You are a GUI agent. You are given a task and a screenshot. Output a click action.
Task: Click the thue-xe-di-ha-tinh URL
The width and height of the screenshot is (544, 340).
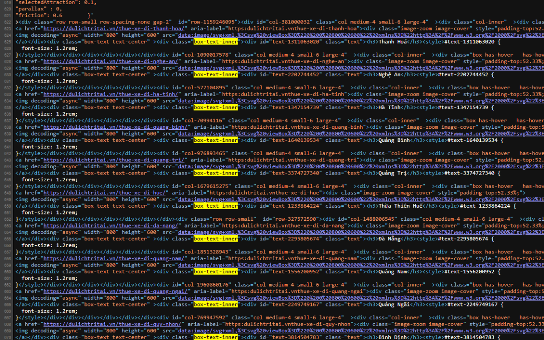[x=111, y=94]
